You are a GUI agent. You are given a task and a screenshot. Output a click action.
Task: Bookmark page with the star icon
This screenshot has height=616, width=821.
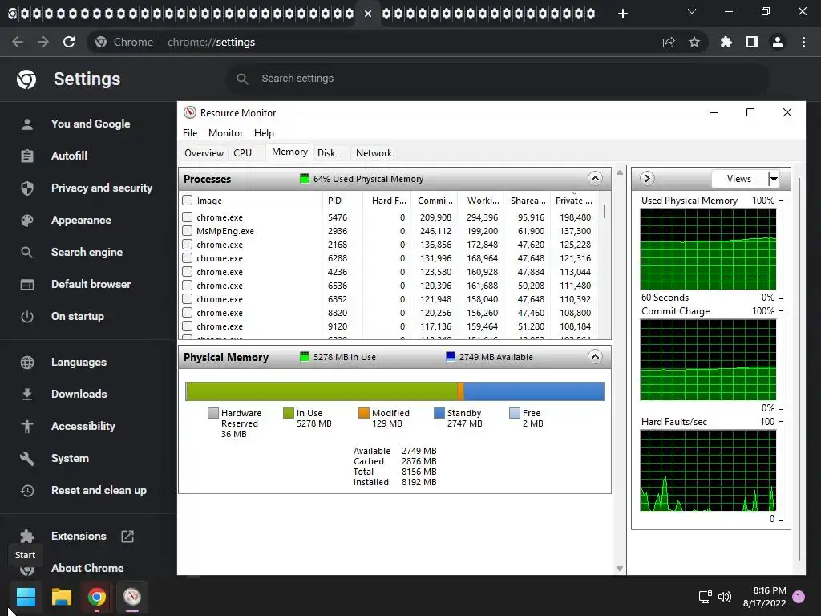694,42
